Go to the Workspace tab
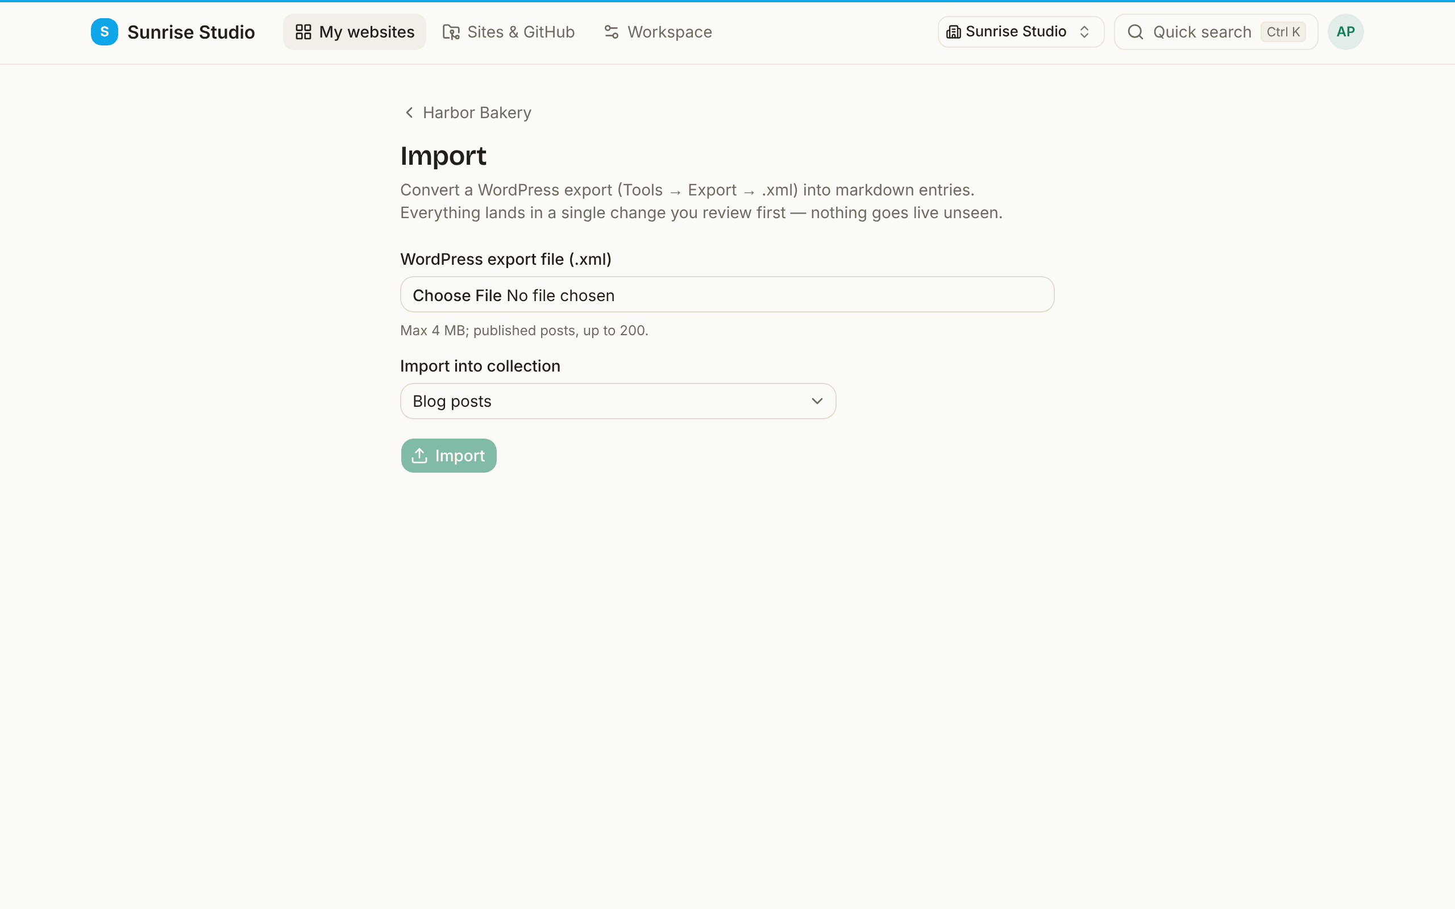The width and height of the screenshot is (1455, 909). tap(658, 32)
